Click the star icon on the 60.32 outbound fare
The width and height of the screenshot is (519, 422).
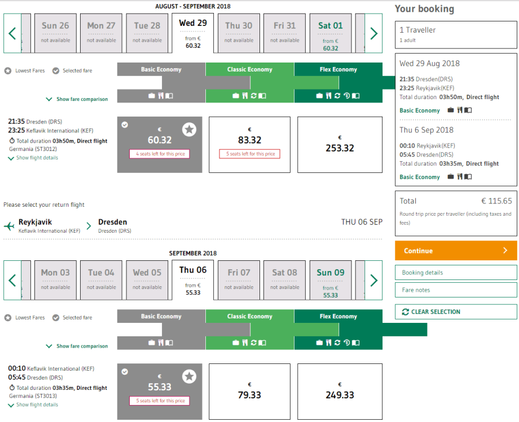189,130
